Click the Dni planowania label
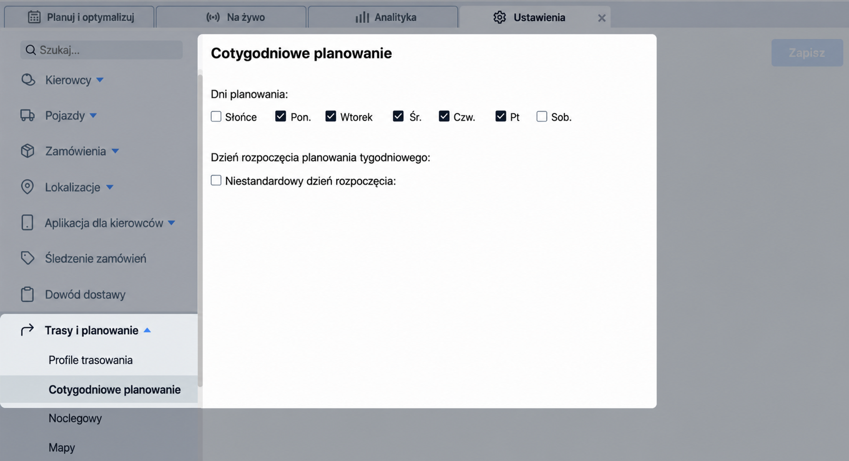849x461 pixels. pyautogui.click(x=249, y=94)
